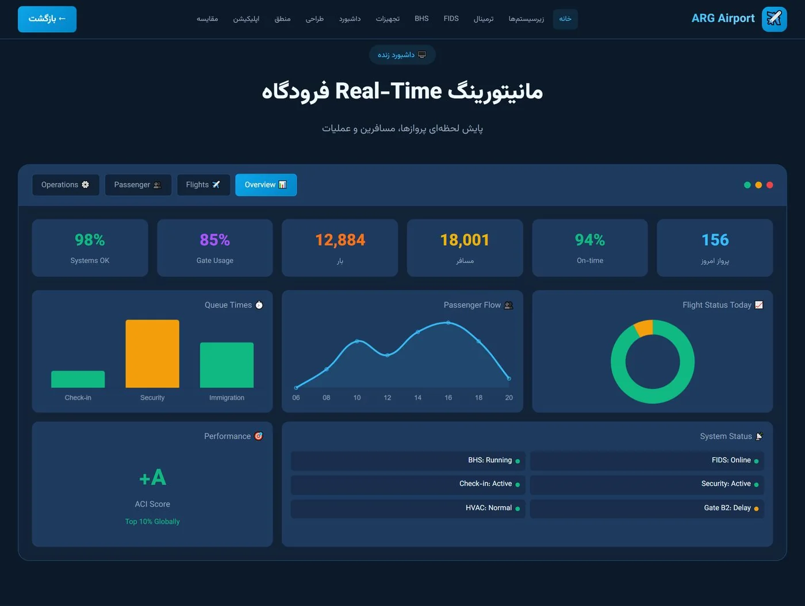Click the 98% Systems OK card
805x606 pixels.
point(90,248)
